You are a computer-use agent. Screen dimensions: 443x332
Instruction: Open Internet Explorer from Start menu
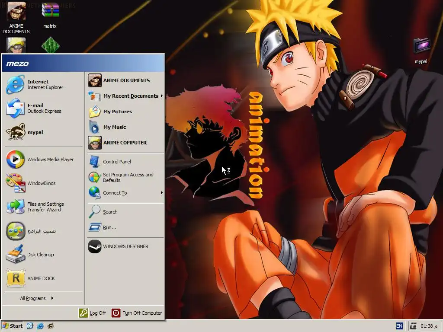point(43,84)
